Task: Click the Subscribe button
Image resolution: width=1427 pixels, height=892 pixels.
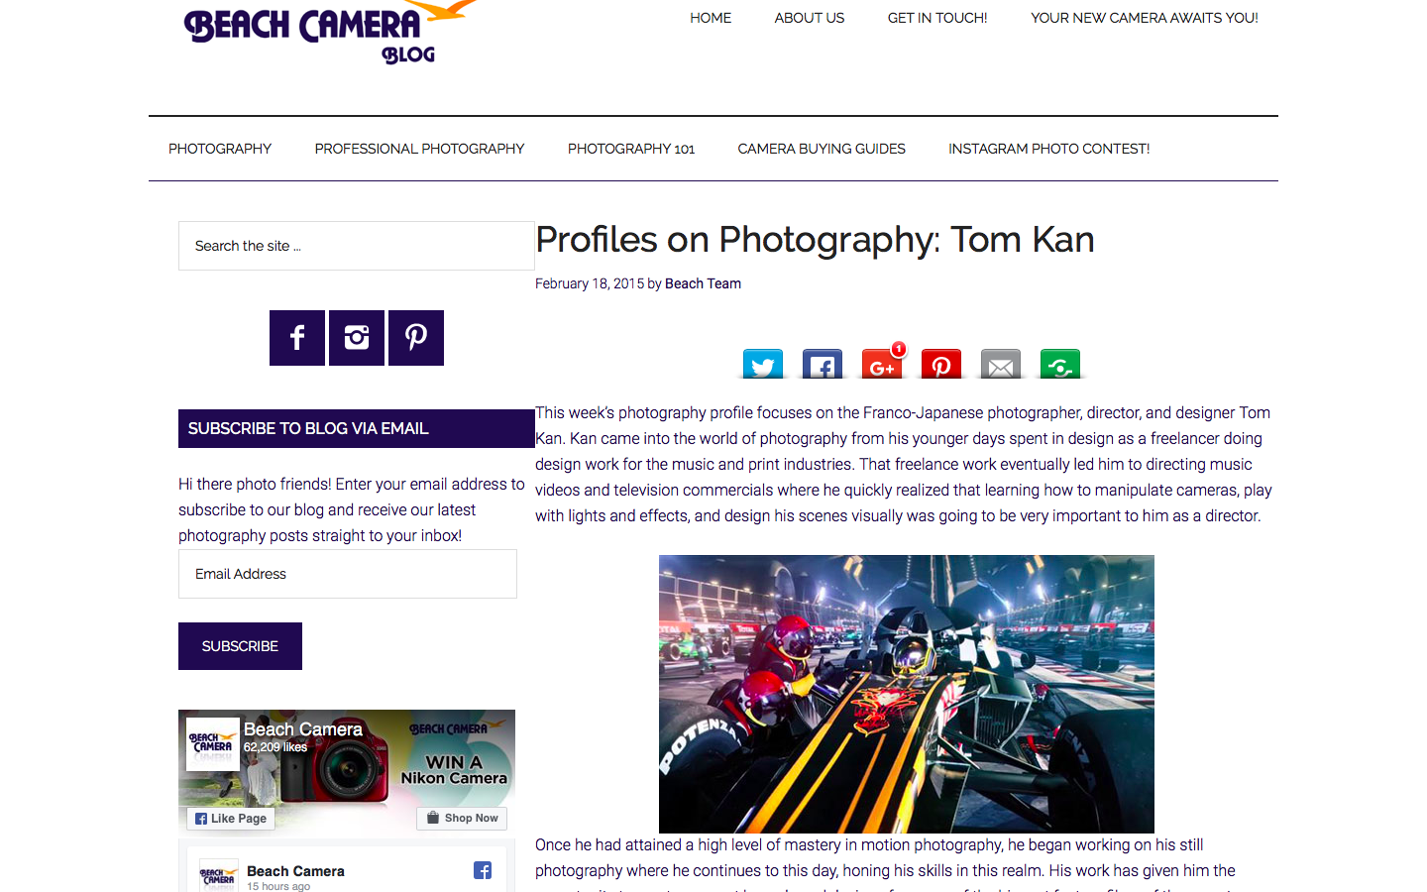Action: pyautogui.click(x=240, y=646)
